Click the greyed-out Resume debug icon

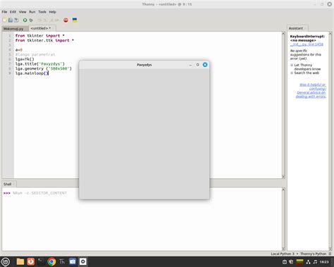56,20
